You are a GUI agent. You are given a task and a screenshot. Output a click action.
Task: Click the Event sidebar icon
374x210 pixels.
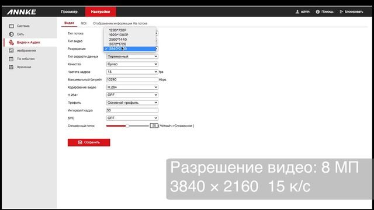(x=11, y=59)
